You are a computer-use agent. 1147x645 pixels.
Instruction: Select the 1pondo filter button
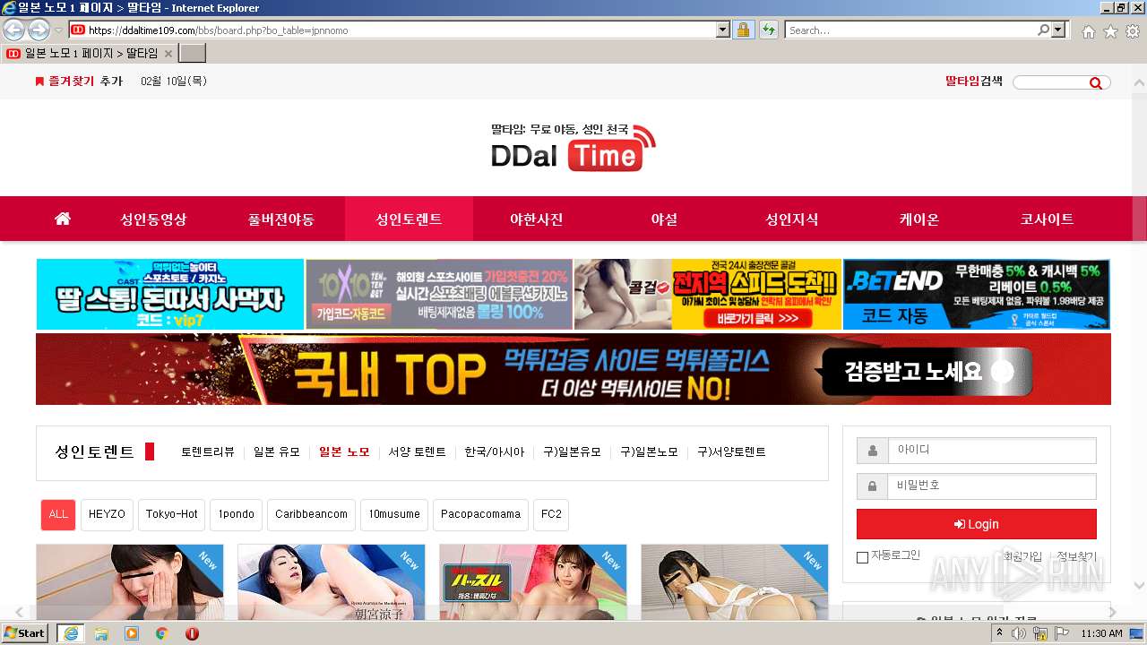pos(237,514)
